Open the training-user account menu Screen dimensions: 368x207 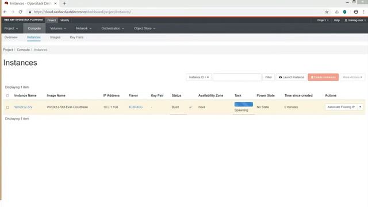(x=355, y=20)
